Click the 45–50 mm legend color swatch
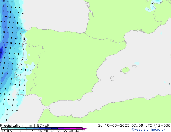The width and height of the screenshot is (171, 132). click(x=79, y=128)
